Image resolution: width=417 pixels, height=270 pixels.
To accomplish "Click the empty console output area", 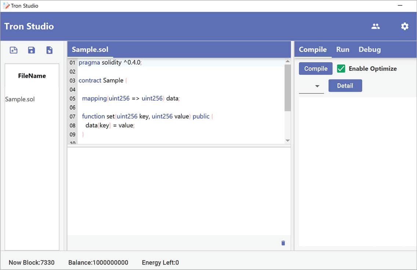I will pos(179,191).
